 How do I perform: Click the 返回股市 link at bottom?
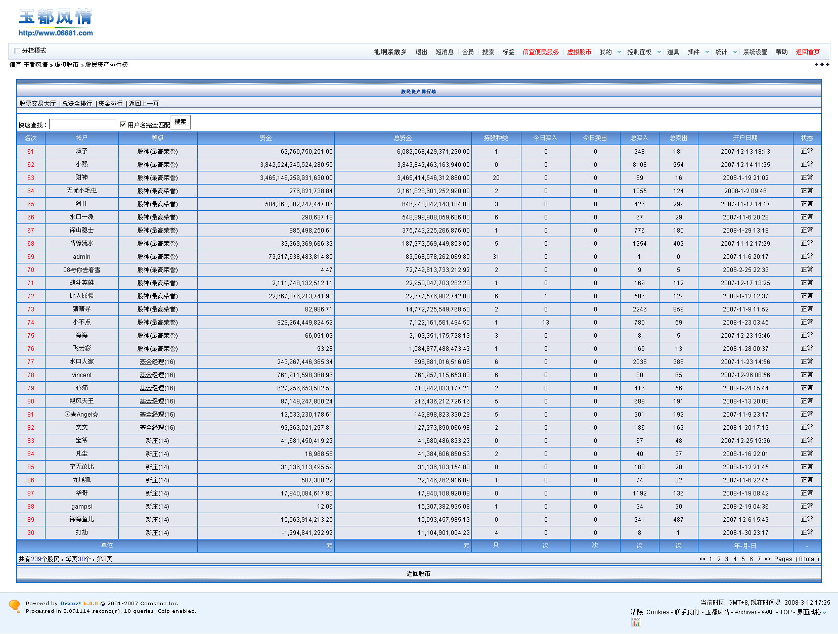pos(418,574)
